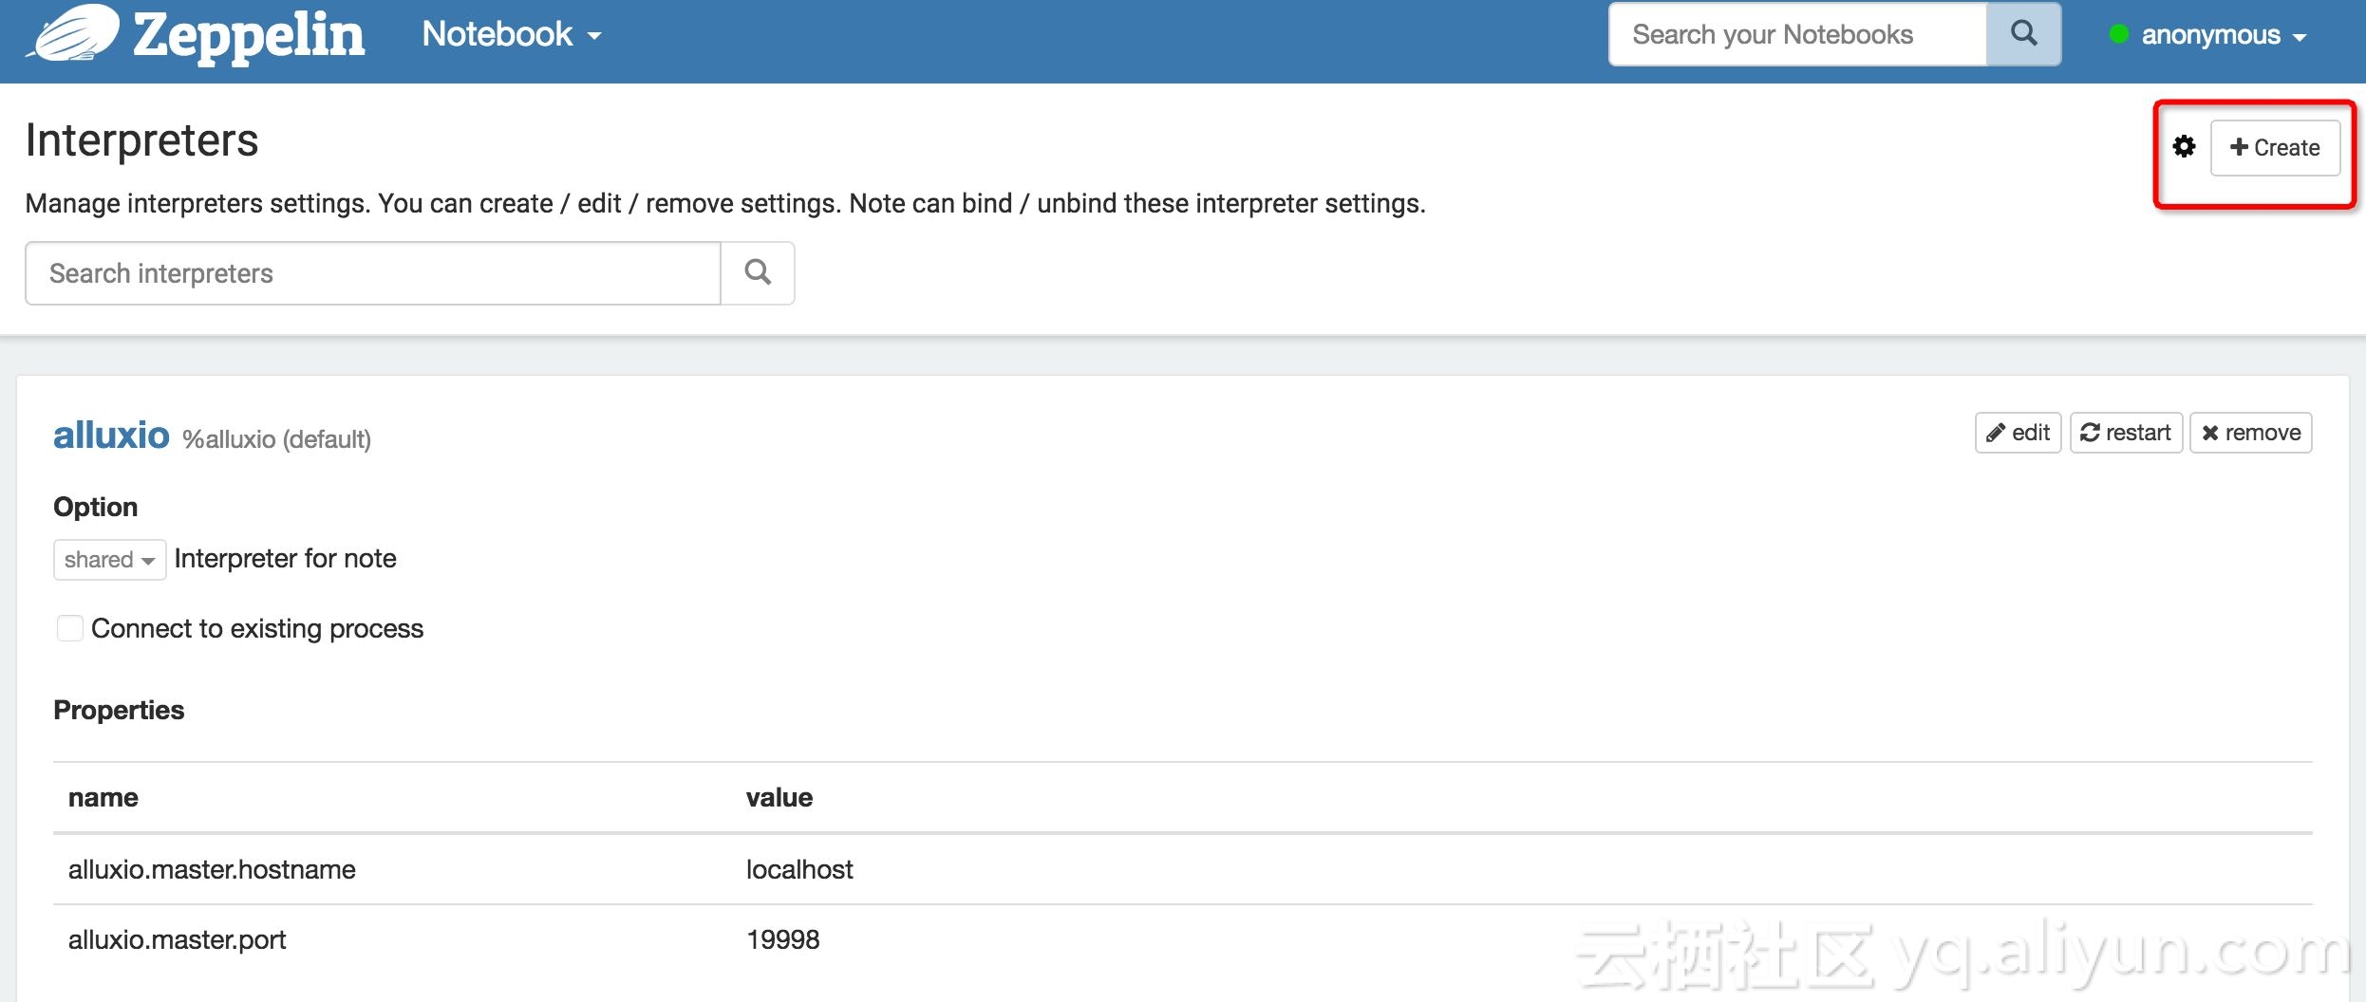Create a new interpreter setting

click(2275, 148)
